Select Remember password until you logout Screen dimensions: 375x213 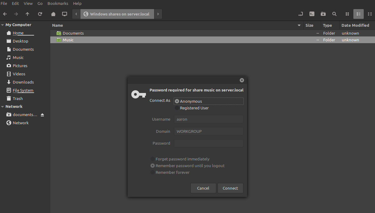[x=153, y=166]
